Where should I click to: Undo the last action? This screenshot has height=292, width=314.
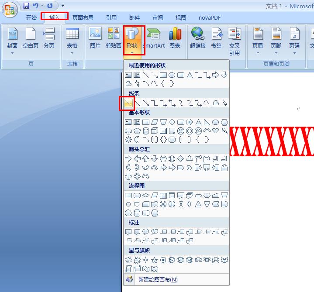[36, 6]
